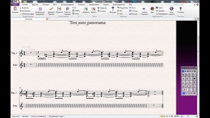The image size is (210, 118).
Task: Click the Вставить (Paste) clipboard icon
Action: coord(15,9)
